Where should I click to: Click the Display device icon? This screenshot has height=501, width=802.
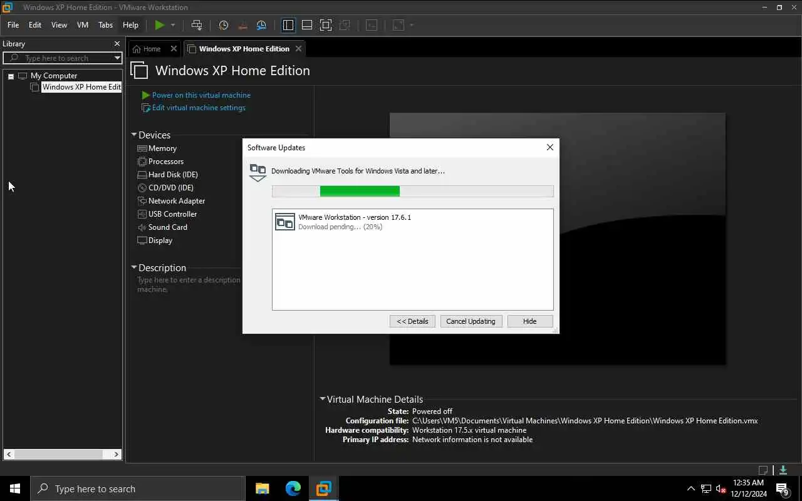click(x=142, y=240)
